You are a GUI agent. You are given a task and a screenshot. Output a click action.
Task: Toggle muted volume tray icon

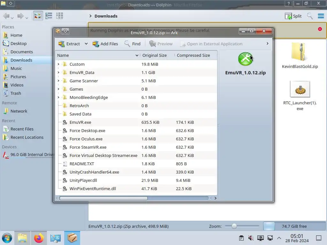click(251, 238)
